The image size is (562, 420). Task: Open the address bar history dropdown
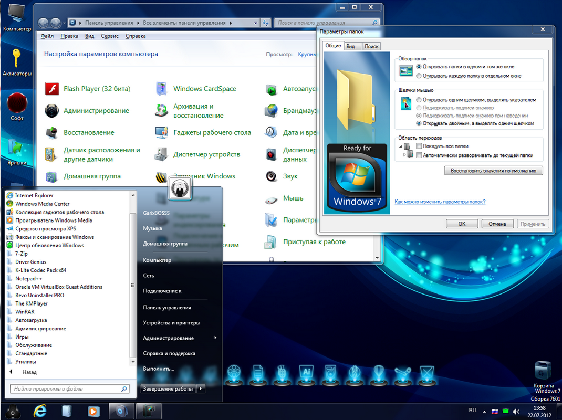point(256,23)
